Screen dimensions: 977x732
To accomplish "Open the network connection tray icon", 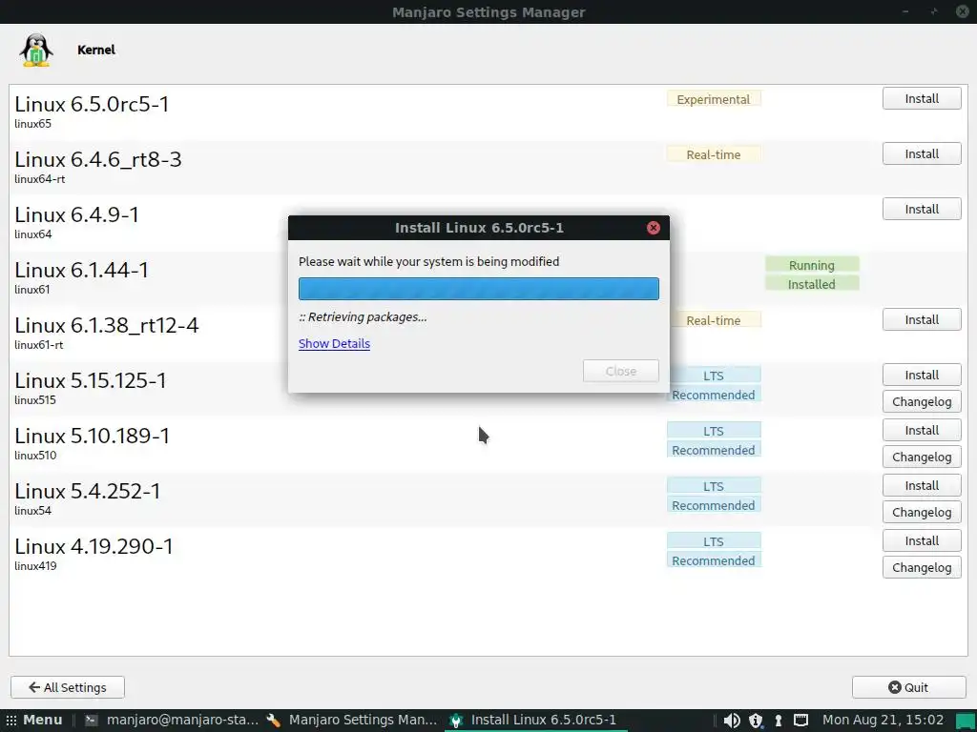I will click(x=801, y=721).
